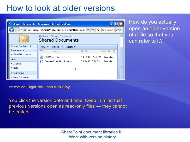Close the Internet Explorer window
The image size is (190, 142).
click(x=121, y=24)
